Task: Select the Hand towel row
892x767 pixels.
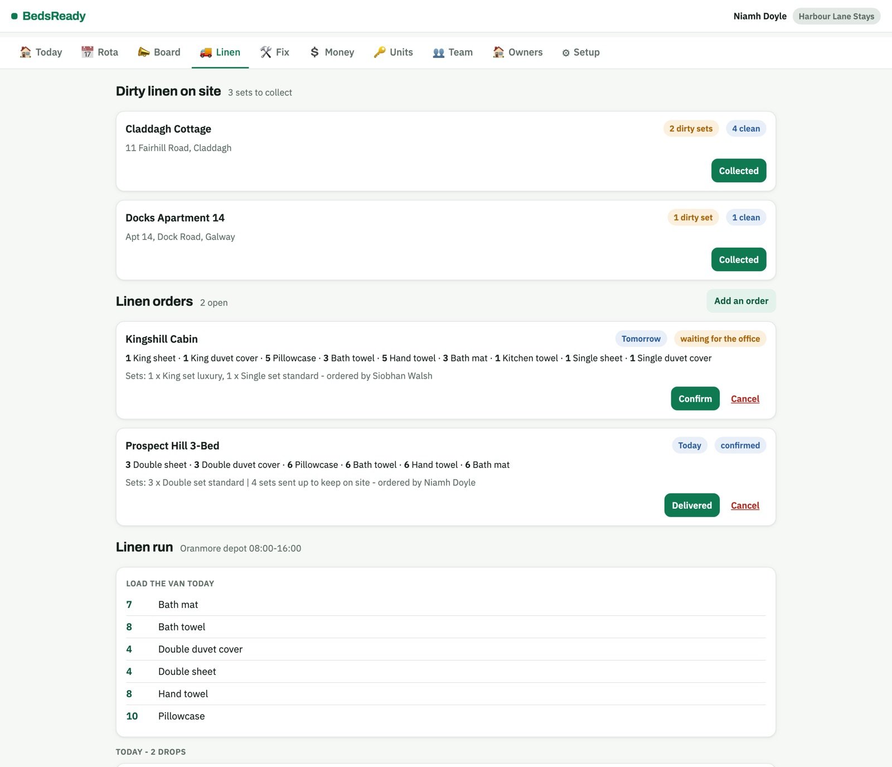Action: click(x=446, y=694)
